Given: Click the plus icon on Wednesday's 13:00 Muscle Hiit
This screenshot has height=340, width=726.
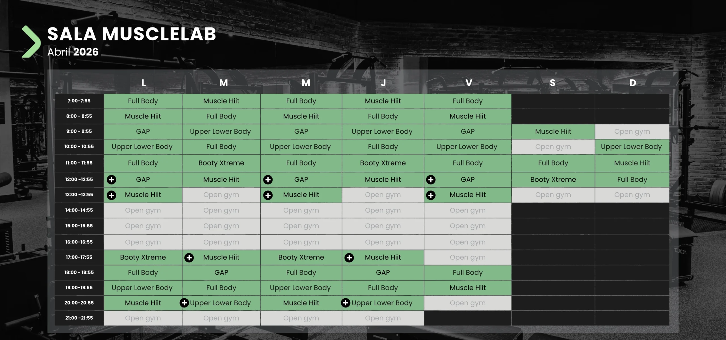Looking at the screenshot, I should click(x=268, y=195).
